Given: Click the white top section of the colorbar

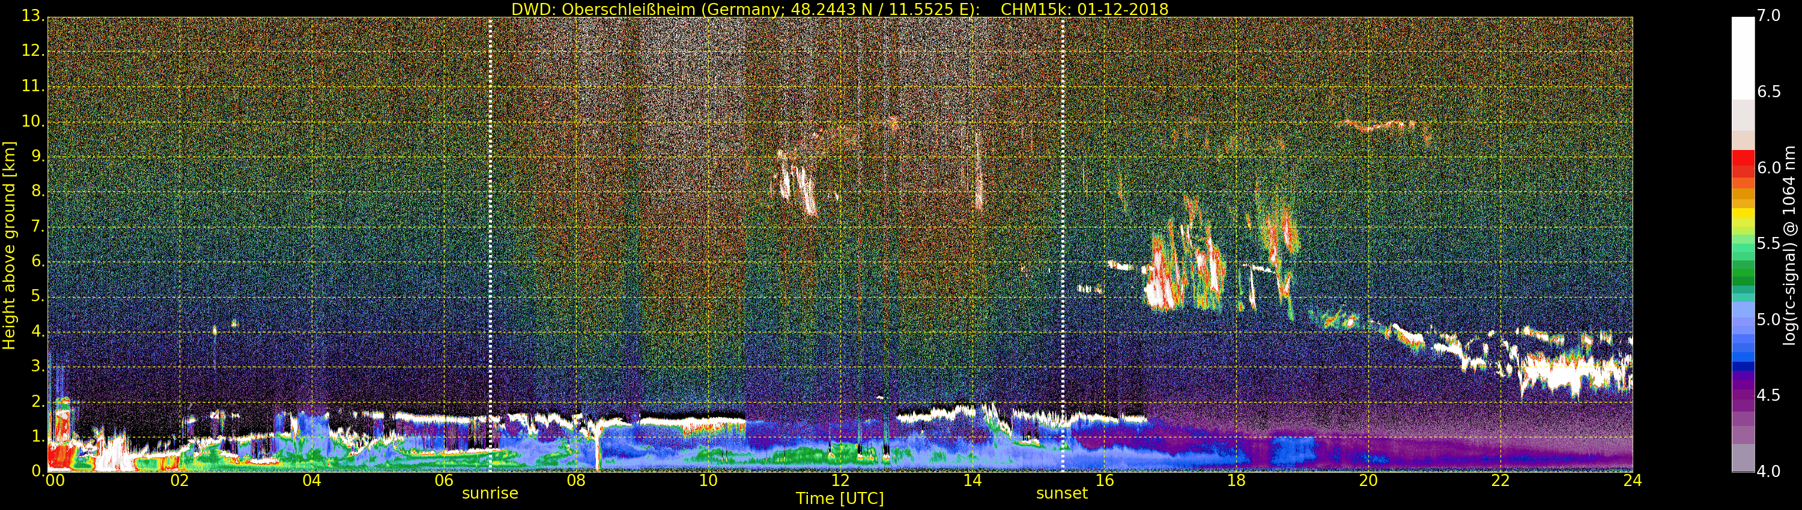Looking at the screenshot, I should pos(1743,59).
